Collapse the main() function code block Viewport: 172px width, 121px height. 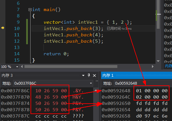pyautogui.click(x=30, y=10)
